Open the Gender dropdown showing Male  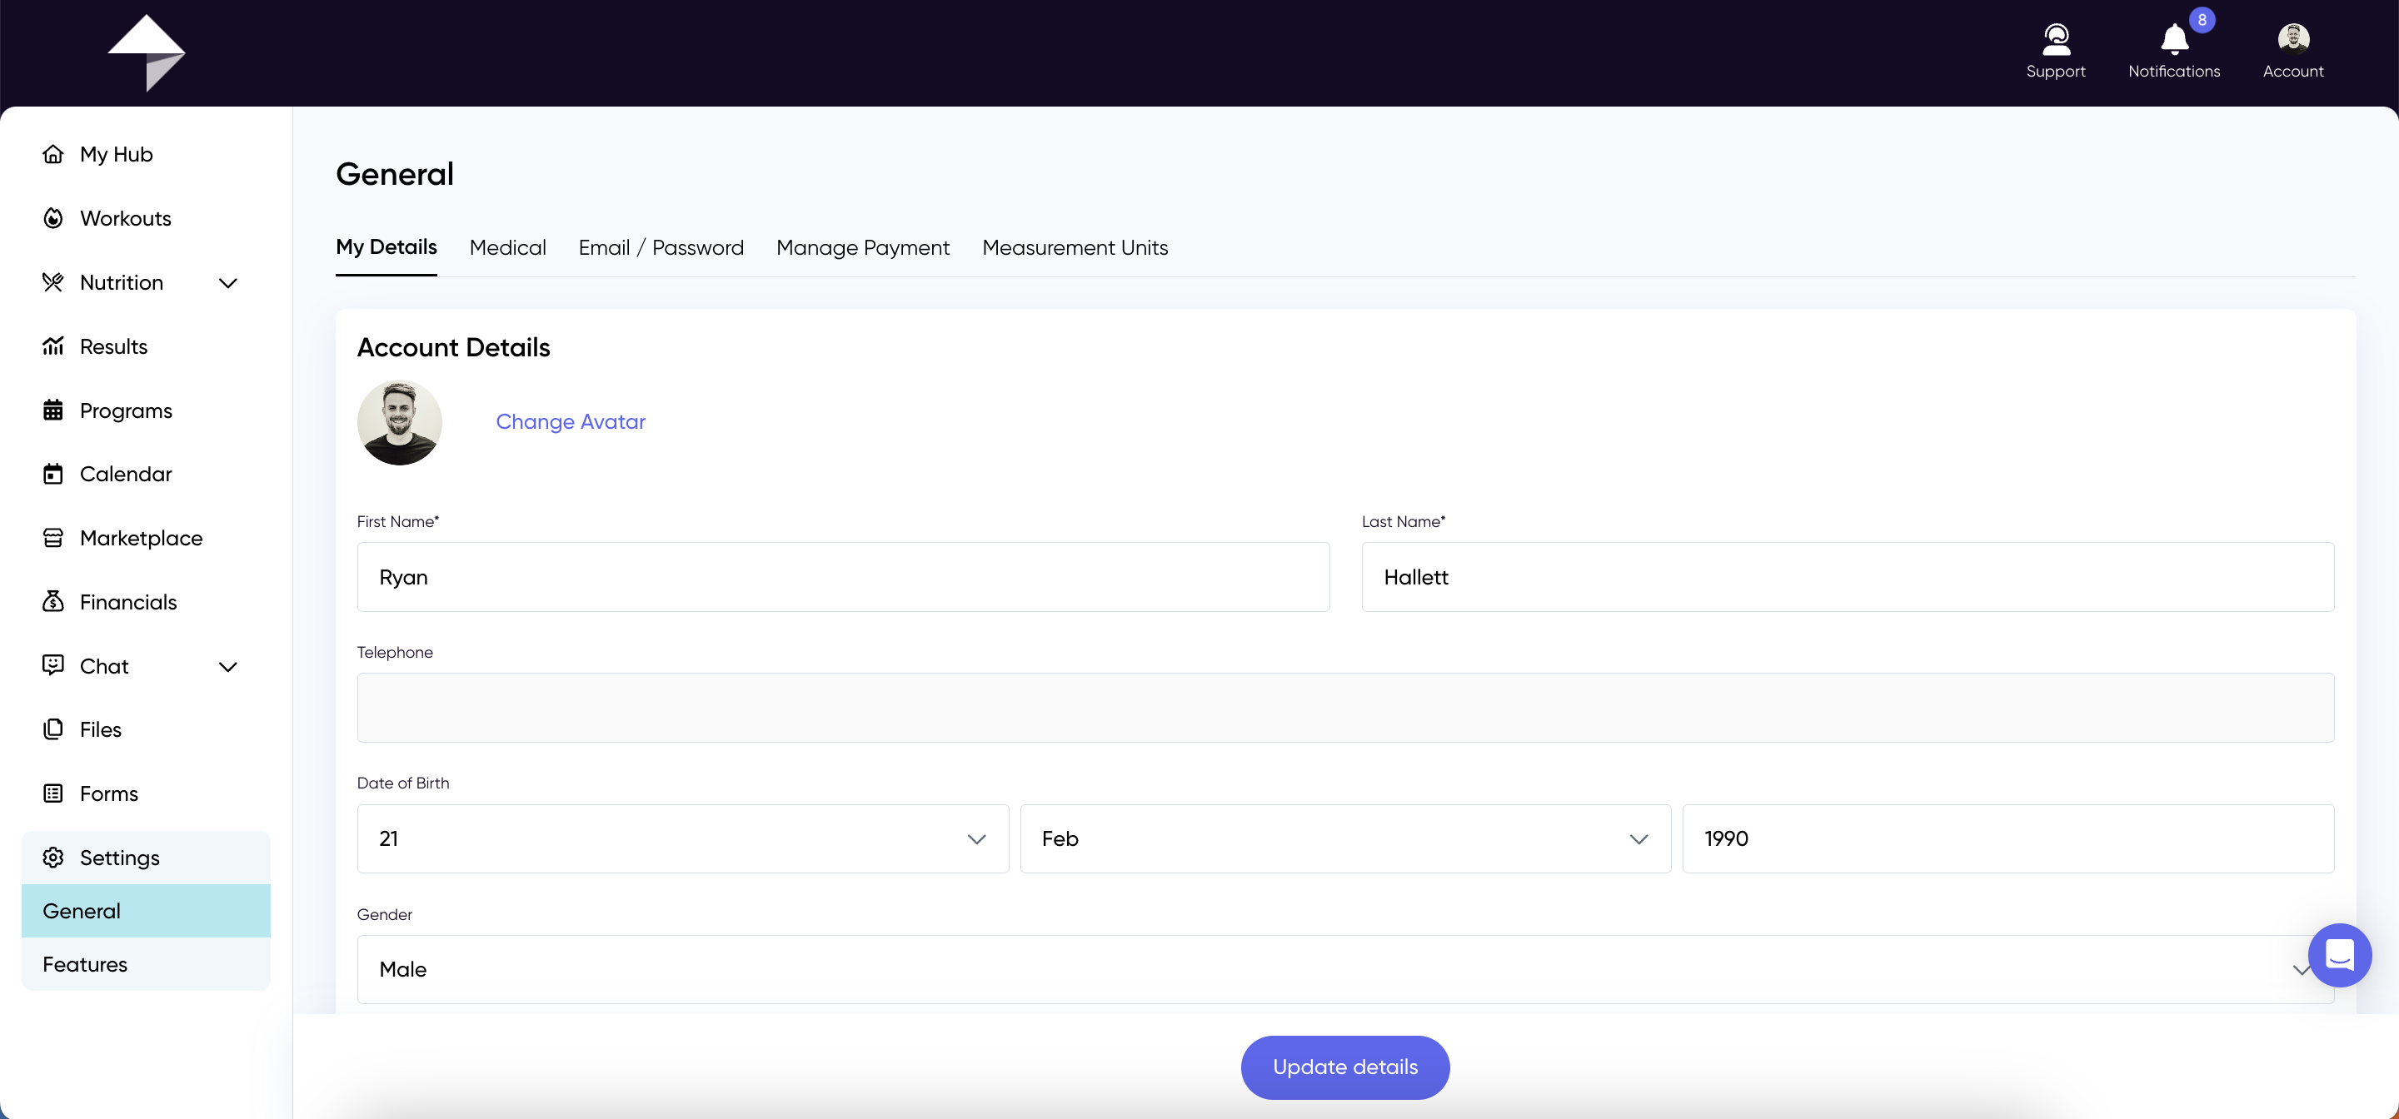pos(1346,969)
